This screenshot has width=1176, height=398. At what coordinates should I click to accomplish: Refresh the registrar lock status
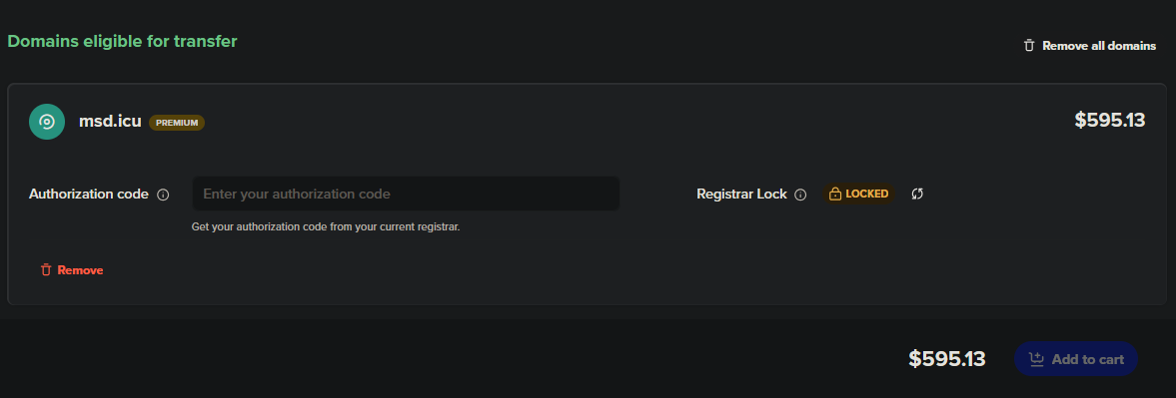coord(917,194)
